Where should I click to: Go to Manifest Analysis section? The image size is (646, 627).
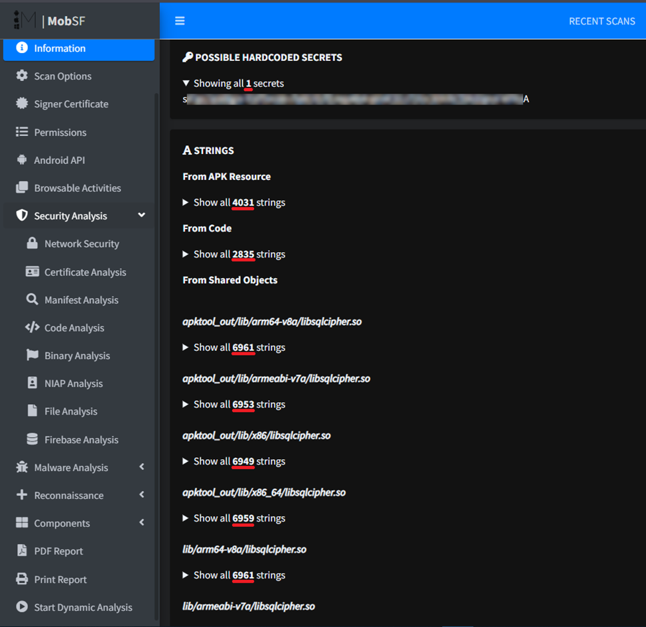pos(81,300)
